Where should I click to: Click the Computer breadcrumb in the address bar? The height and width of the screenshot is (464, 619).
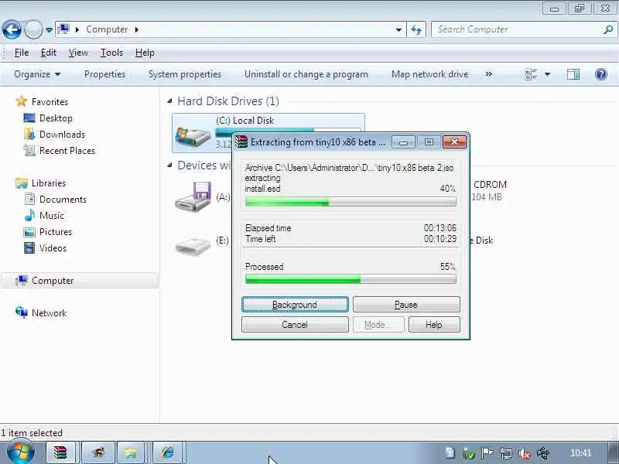click(x=107, y=29)
